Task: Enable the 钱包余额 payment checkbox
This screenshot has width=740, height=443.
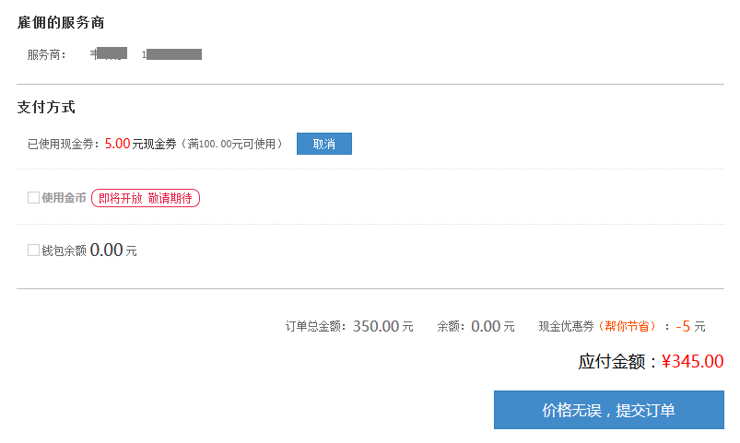Action: 33,250
